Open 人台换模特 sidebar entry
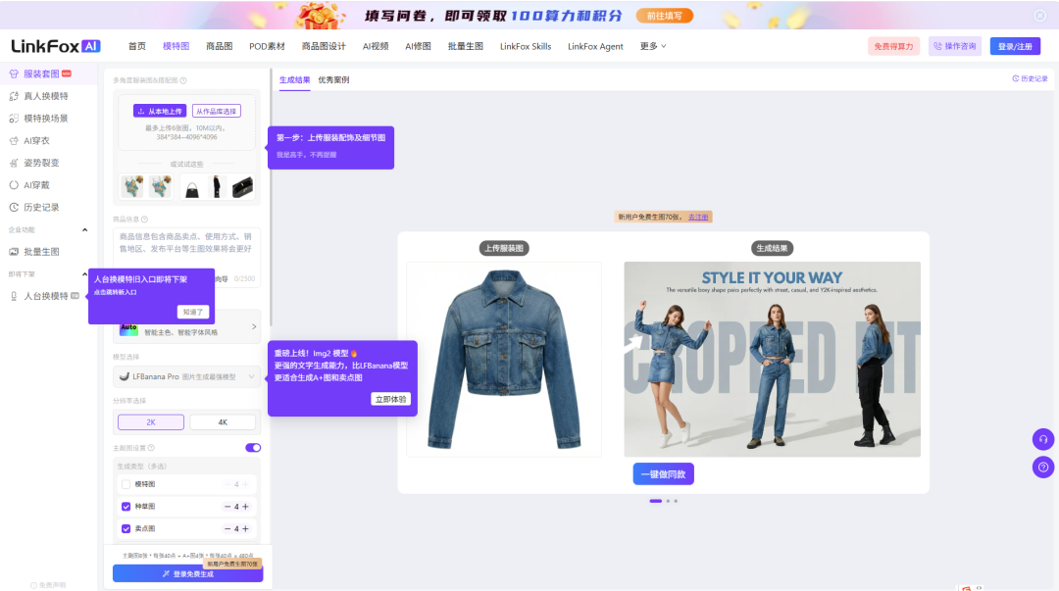The height and width of the screenshot is (591, 1059). (44, 296)
